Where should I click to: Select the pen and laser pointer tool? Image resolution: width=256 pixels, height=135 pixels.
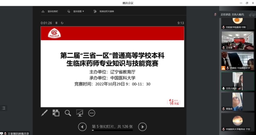[44, 113]
